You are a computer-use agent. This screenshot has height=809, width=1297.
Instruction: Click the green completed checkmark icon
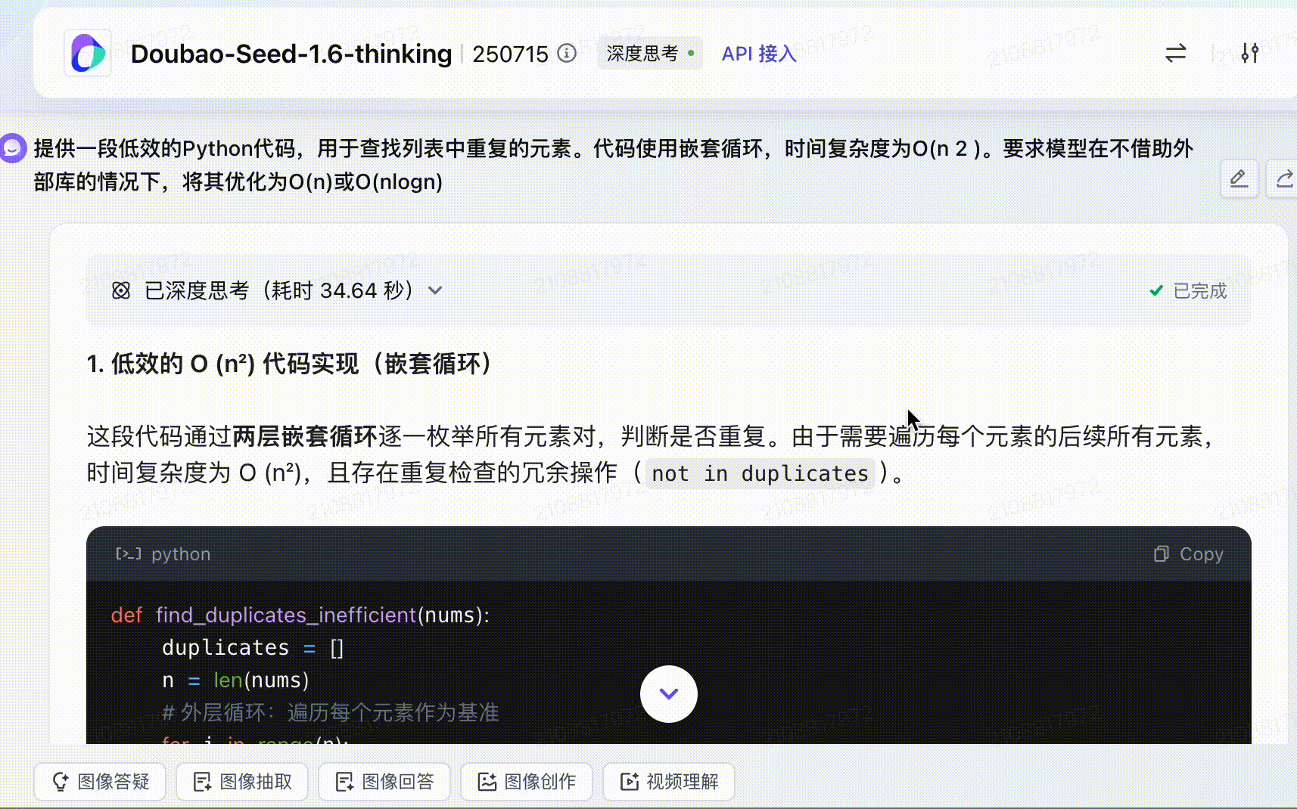[x=1156, y=290]
